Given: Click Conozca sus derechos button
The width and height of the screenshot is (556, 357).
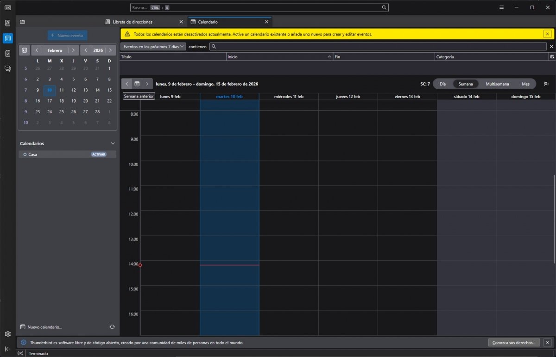Looking at the screenshot, I should click(514, 343).
